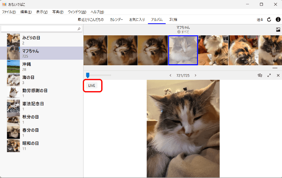Image resolution: width=282 pixels, height=178 pixels.
Task: Select the マフちゃん album
Action: [x=42, y=53]
